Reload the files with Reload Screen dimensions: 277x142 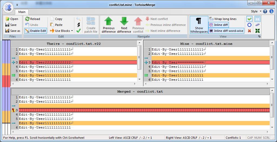click(32, 19)
